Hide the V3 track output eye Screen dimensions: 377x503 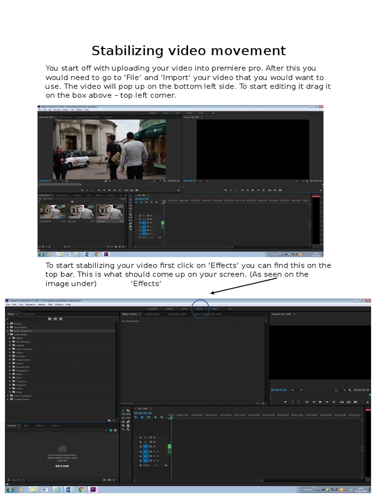click(x=154, y=438)
